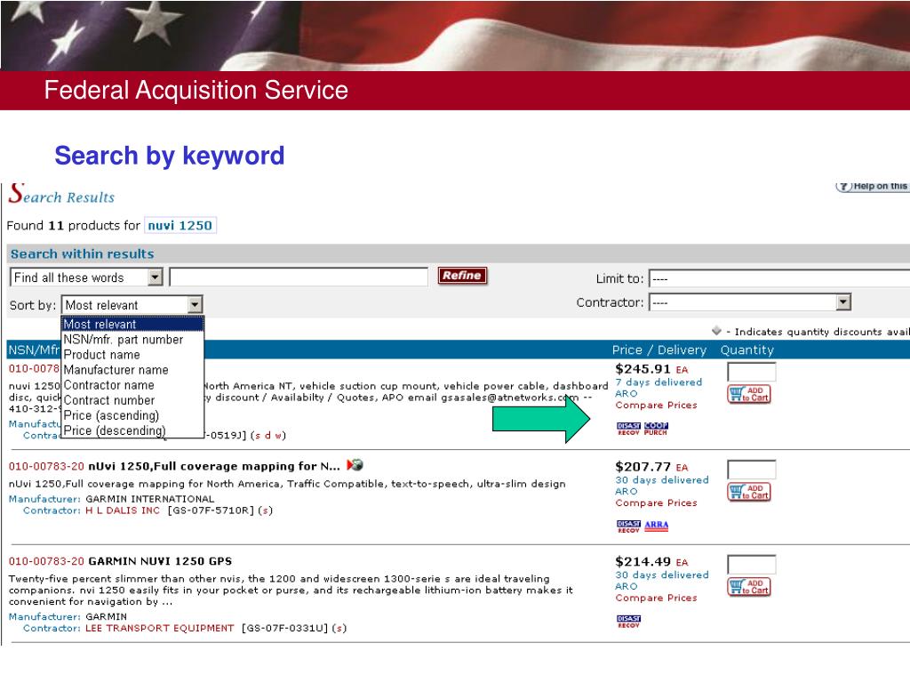This screenshot has width=910, height=683.
Task: Toggle the Sort by dropdown arrow
Action: (195, 304)
